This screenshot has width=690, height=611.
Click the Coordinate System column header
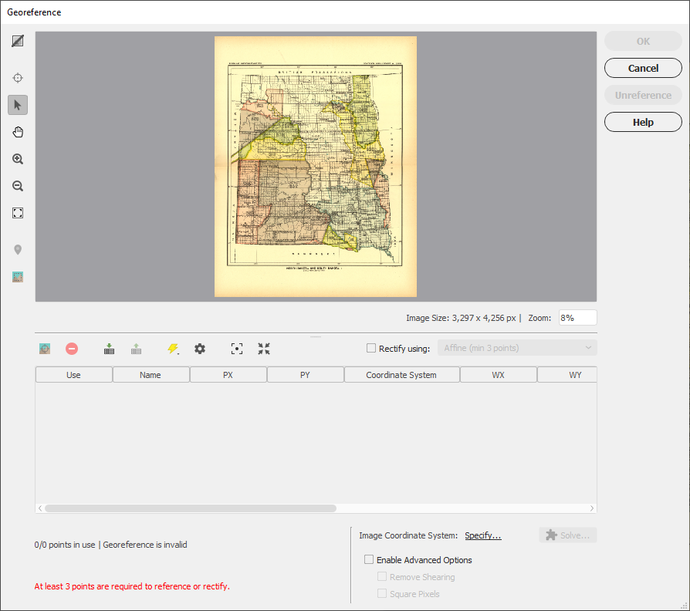coord(401,375)
